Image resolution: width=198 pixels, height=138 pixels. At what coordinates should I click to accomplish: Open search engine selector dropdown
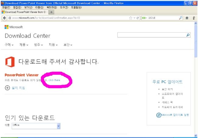(x=144, y=18)
